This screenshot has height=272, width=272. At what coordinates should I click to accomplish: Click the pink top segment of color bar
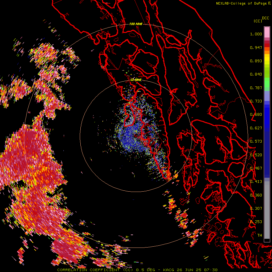pyautogui.click(x=267, y=32)
